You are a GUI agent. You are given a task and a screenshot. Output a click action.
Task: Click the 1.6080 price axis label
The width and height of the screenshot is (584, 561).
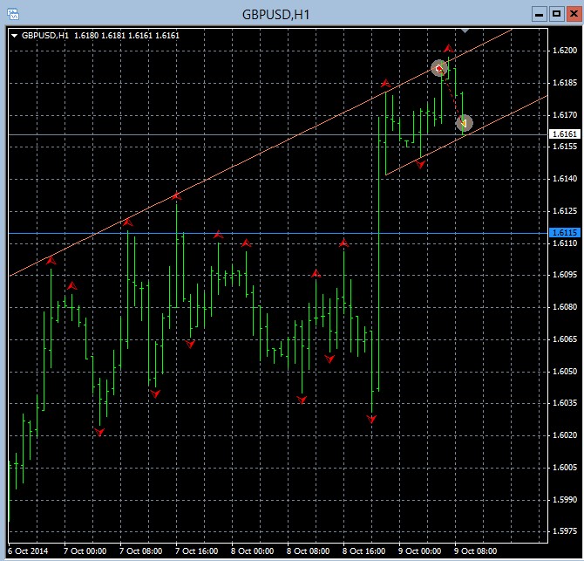tap(565, 307)
